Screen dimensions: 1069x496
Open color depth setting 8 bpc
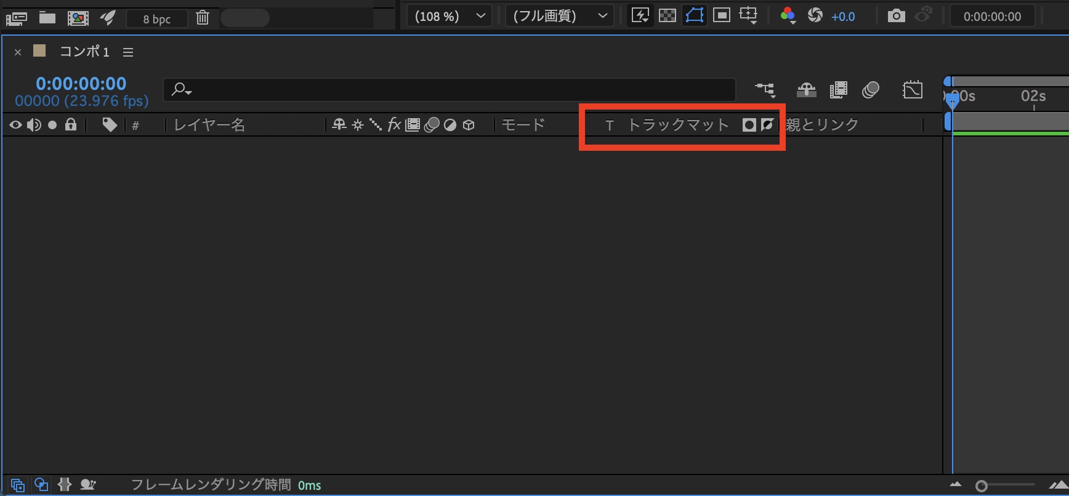point(157,18)
